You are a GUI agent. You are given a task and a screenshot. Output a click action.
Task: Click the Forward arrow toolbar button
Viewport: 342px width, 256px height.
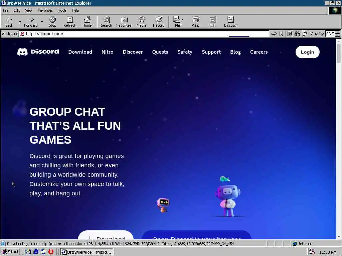[x=31, y=22]
